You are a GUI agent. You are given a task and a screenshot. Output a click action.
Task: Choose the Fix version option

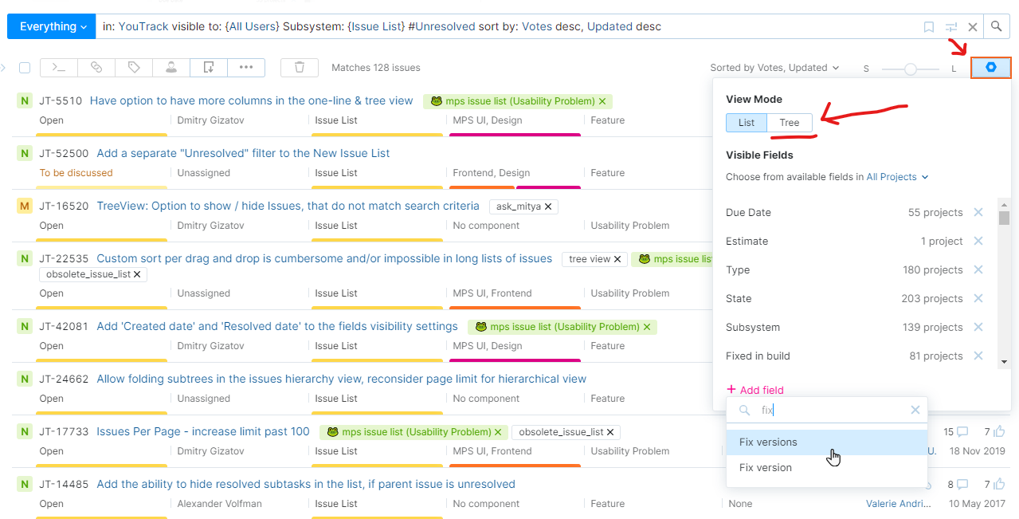(x=766, y=468)
